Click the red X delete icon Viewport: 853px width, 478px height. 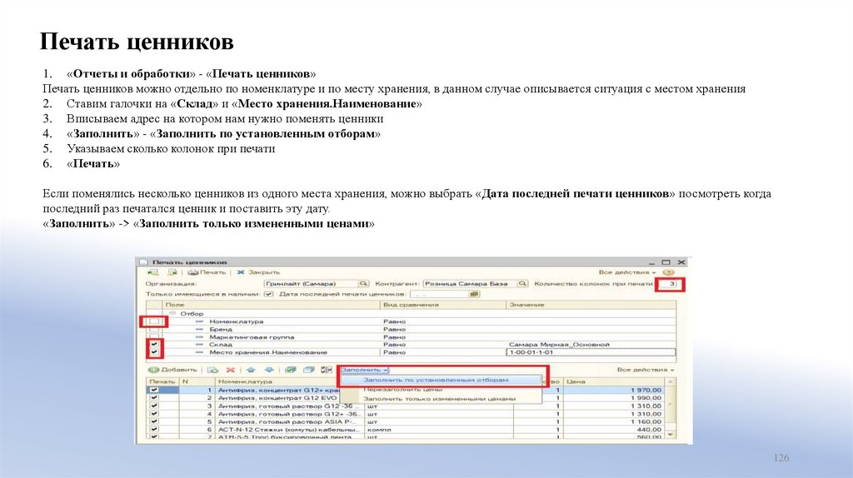click(231, 370)
